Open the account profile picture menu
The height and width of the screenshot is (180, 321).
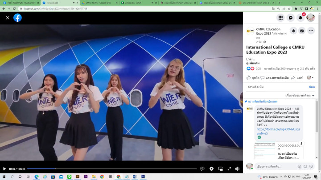pyautogui.click(x=311, y=18)
